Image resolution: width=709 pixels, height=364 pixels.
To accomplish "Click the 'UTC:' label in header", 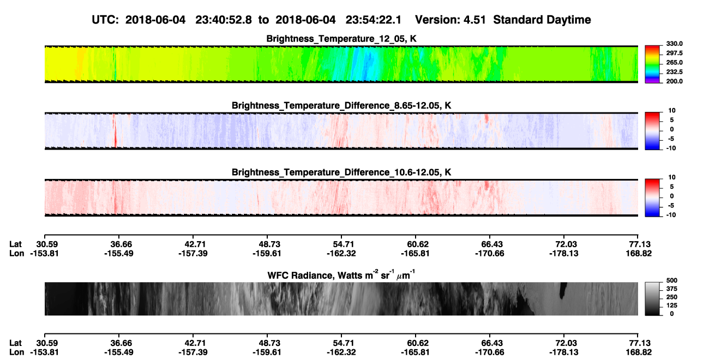I will (x=105, y=20).
